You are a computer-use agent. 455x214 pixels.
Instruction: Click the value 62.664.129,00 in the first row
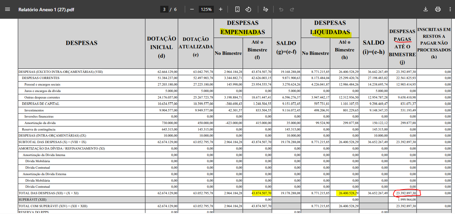coord(167,72)
